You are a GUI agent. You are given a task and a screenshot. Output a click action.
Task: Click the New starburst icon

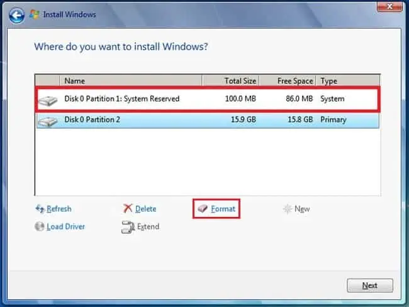pyautogui.click(x=287, y=209)
